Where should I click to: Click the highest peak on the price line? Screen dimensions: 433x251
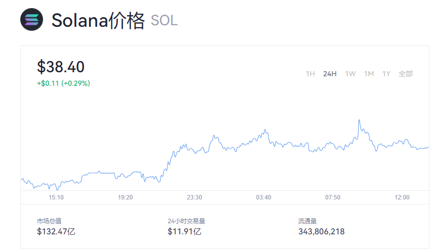click(359, 120)
